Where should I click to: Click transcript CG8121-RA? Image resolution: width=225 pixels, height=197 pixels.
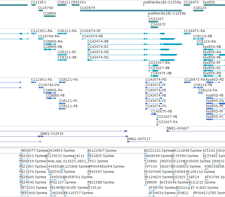point(67,31)
